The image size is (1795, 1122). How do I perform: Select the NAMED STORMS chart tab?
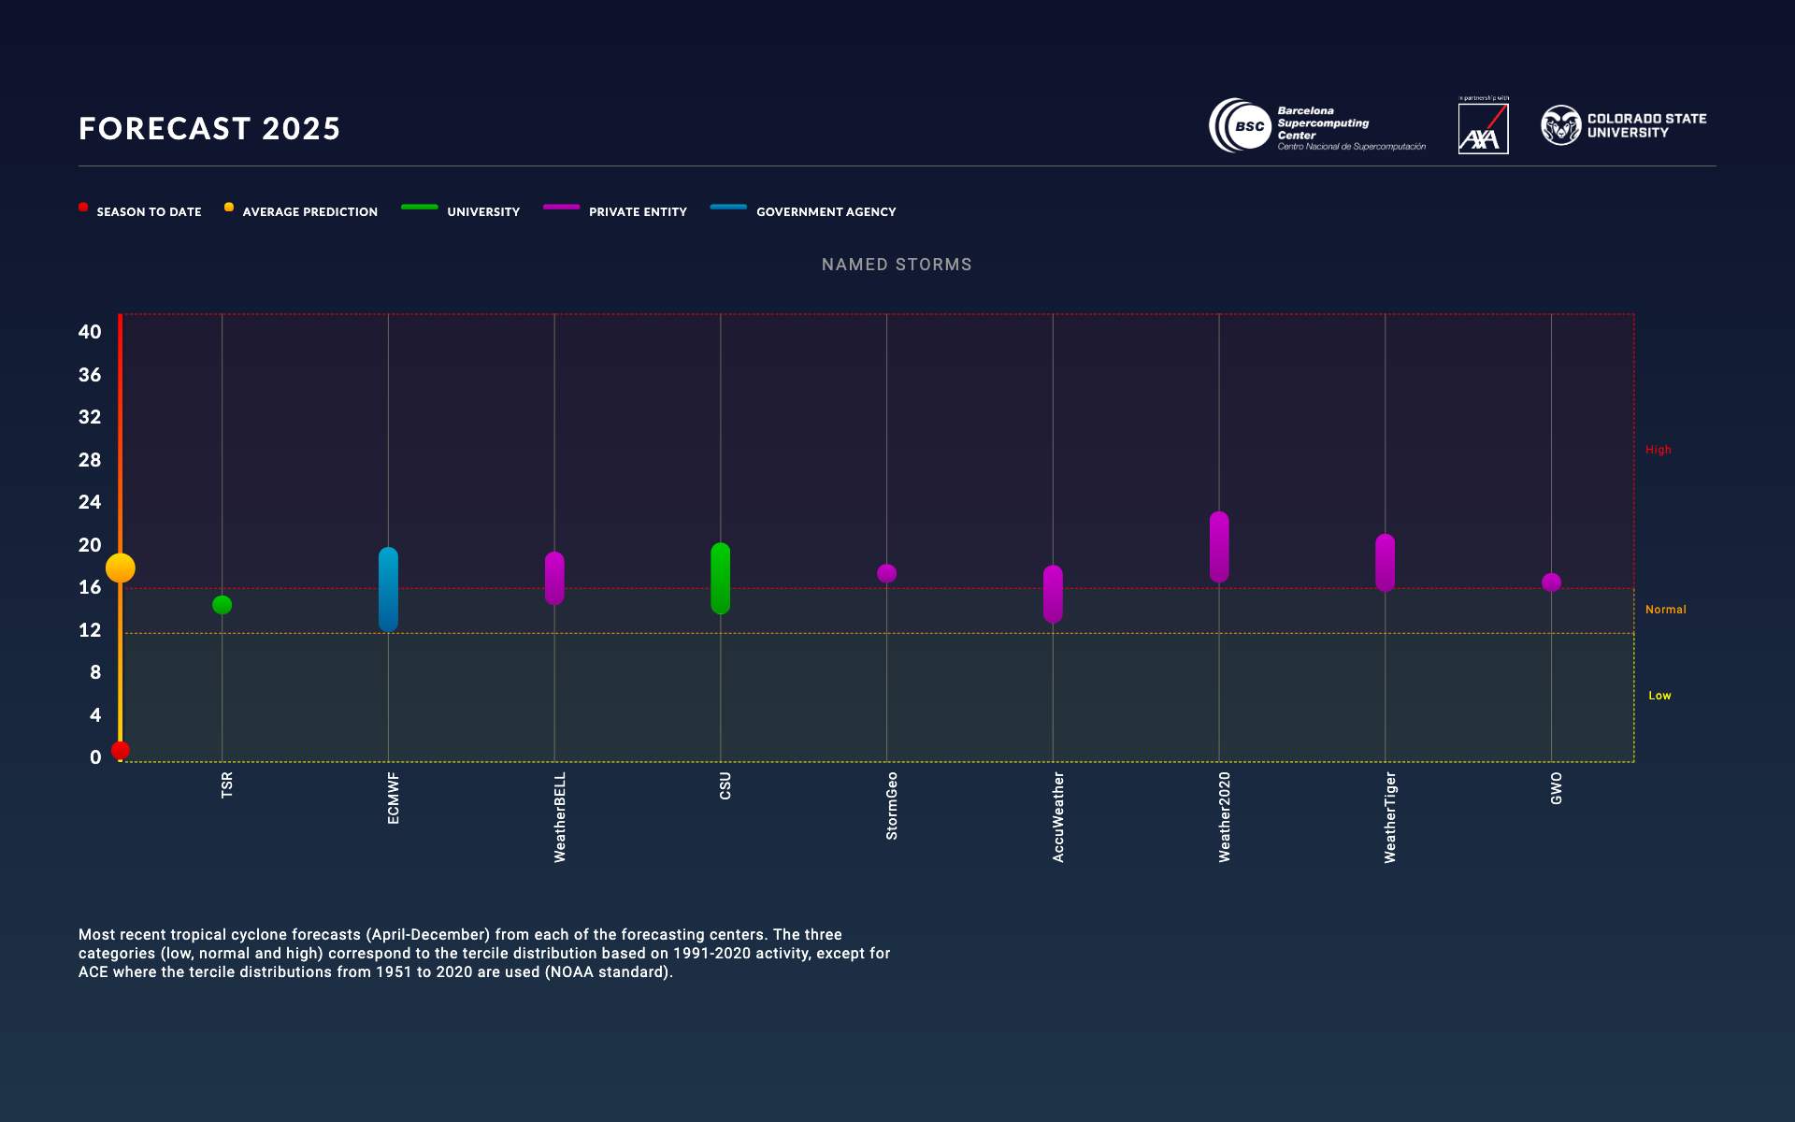[896, 265]
